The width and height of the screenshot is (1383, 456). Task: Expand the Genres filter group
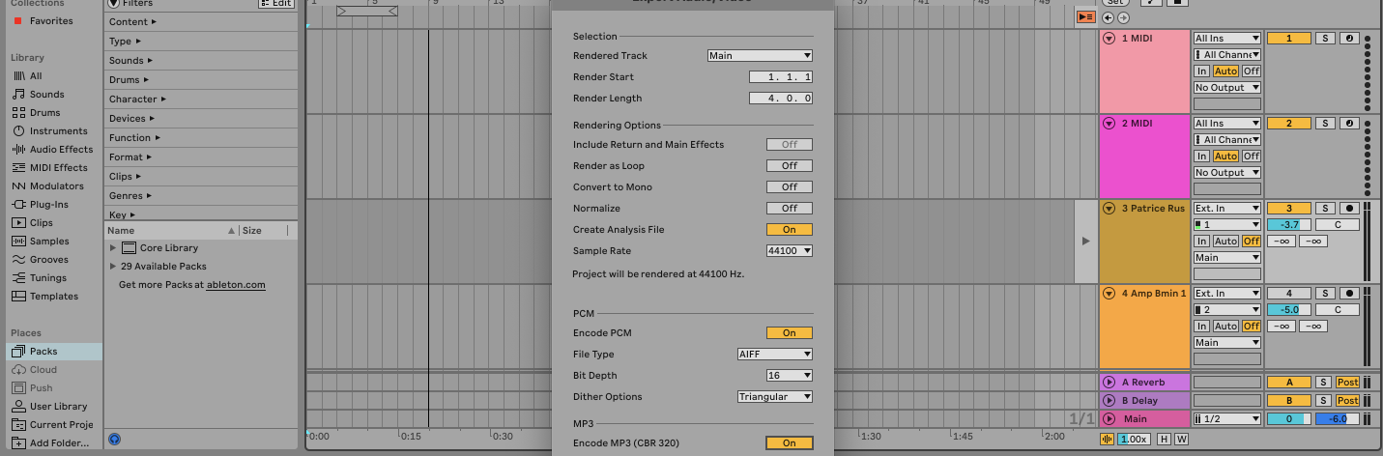(x=130, y=195)
